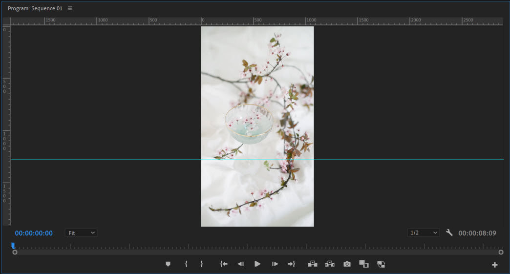Toggle the Proxies button icon
This screenshot has width=510, height=274.
point(381,264)
